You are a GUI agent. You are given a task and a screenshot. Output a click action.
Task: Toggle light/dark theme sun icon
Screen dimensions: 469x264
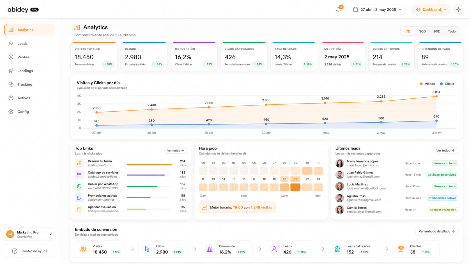click(x=458, y=10)
